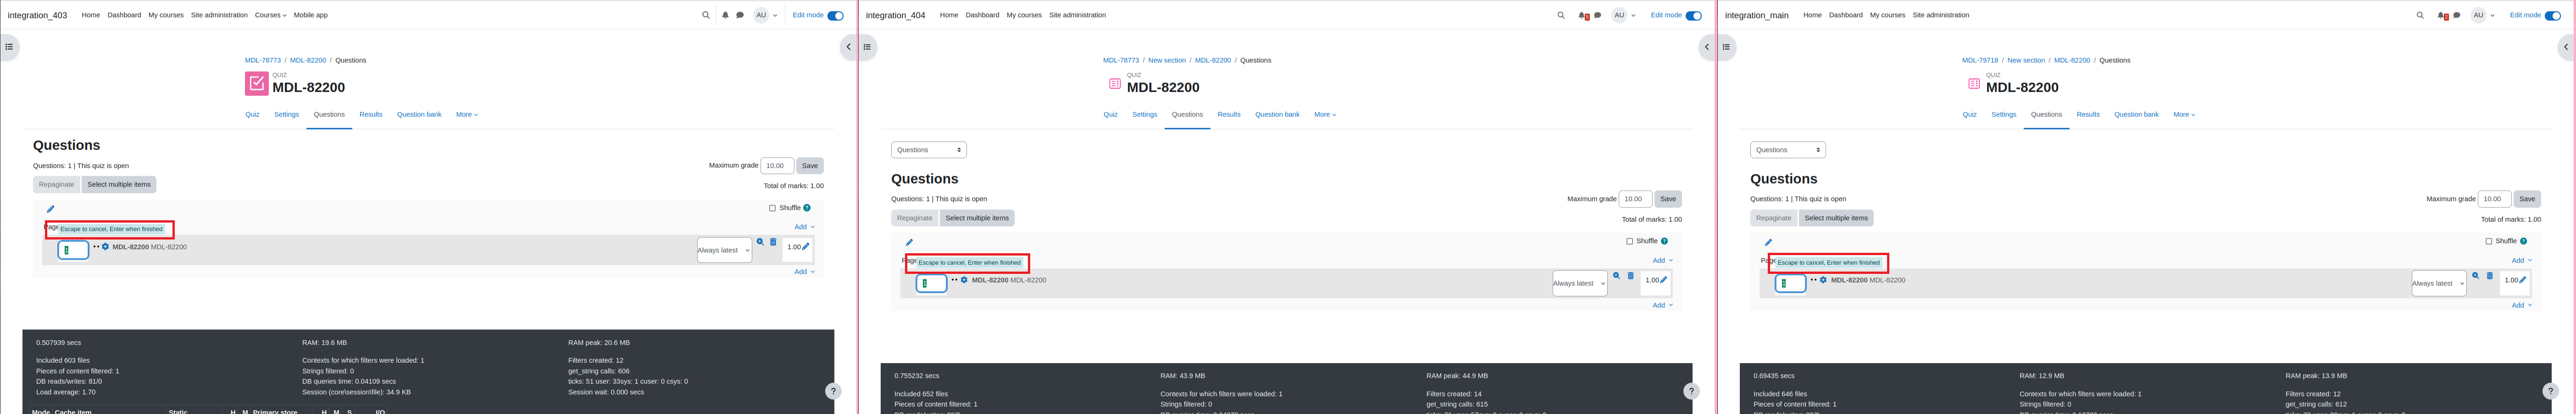This screenshot has width=2576, height=414.
Task: Open MDL-79718 breadcrumb link in integration_main
Action: point(1980,60)
